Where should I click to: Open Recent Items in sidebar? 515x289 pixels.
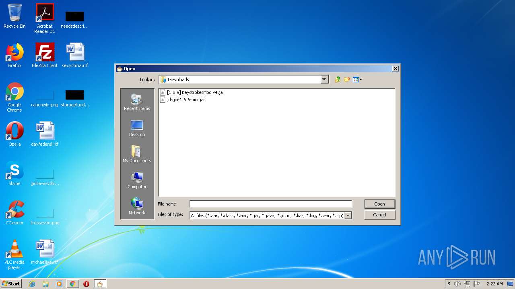(137, 102)
